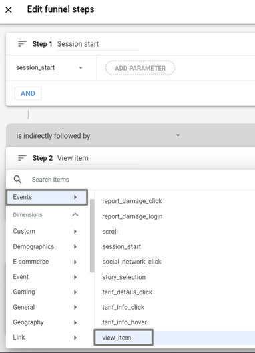255x353 pixels.
Task: Expand the Demographics submenu arrow
Action: tap(75, 246)
